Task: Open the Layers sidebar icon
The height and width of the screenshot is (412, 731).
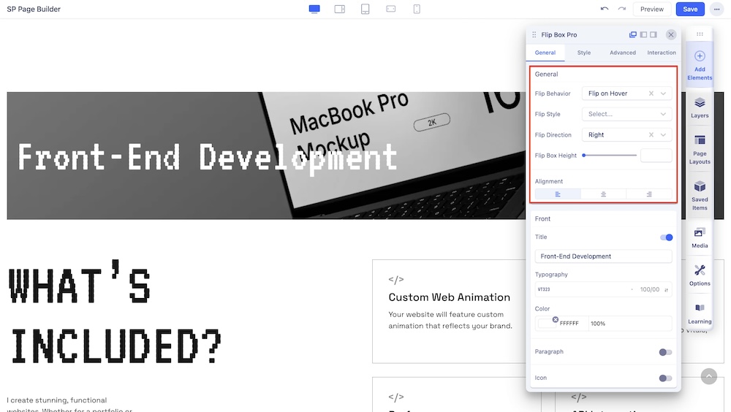Action: click(x=700, y=107)
